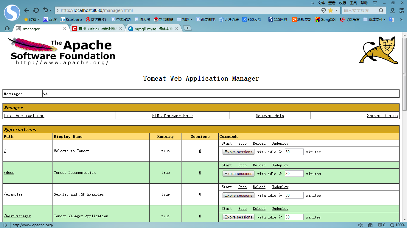Switch to the 查找 </title> tab
This screenshot has height=228, width=407.
97,29
